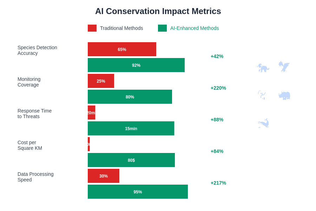This screenshot has width=316, height=211.
Task: Click the eagle bird silhouette icon
Action: (284, 66)
